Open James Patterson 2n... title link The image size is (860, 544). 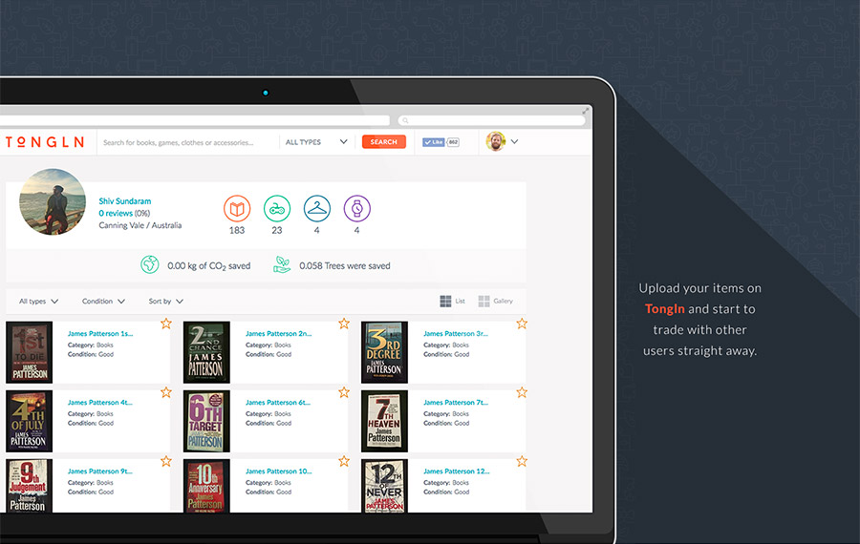[x=279, y=334]
